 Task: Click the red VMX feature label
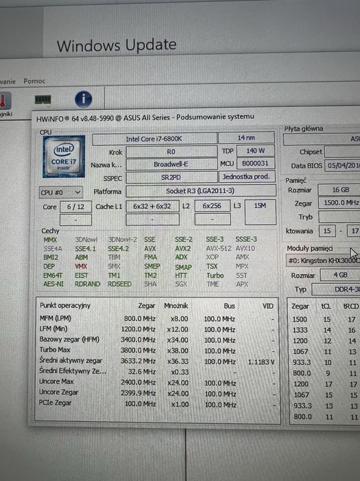81,267
